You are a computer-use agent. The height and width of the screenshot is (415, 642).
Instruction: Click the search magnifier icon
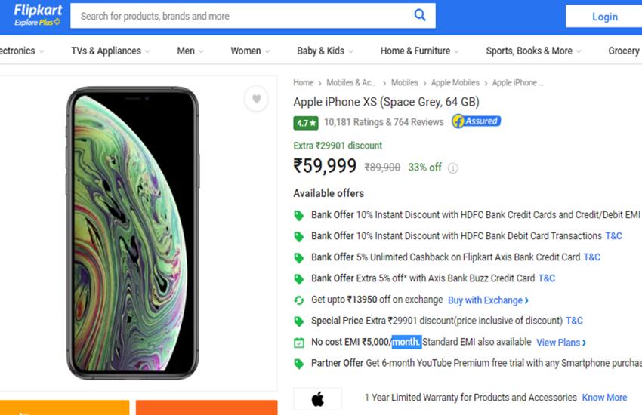pos(420,15)
